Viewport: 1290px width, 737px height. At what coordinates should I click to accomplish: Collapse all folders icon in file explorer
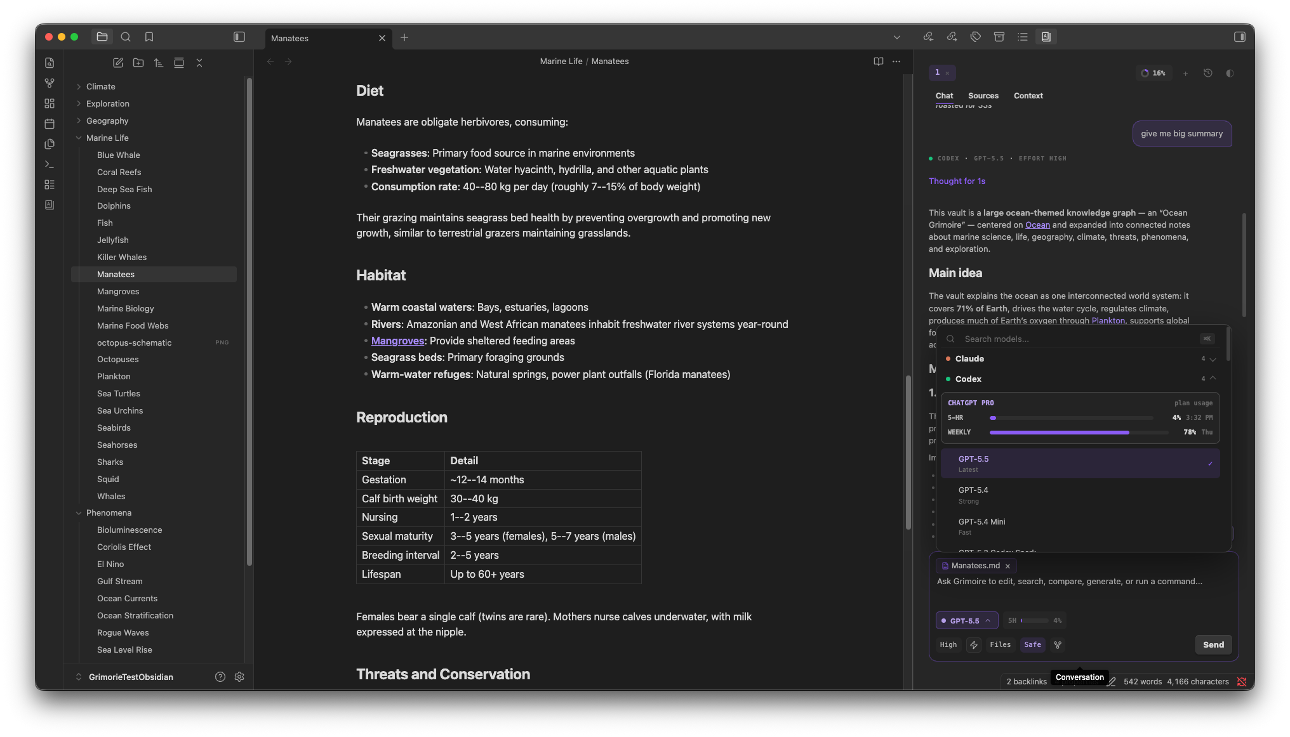(x=199, y=63)
